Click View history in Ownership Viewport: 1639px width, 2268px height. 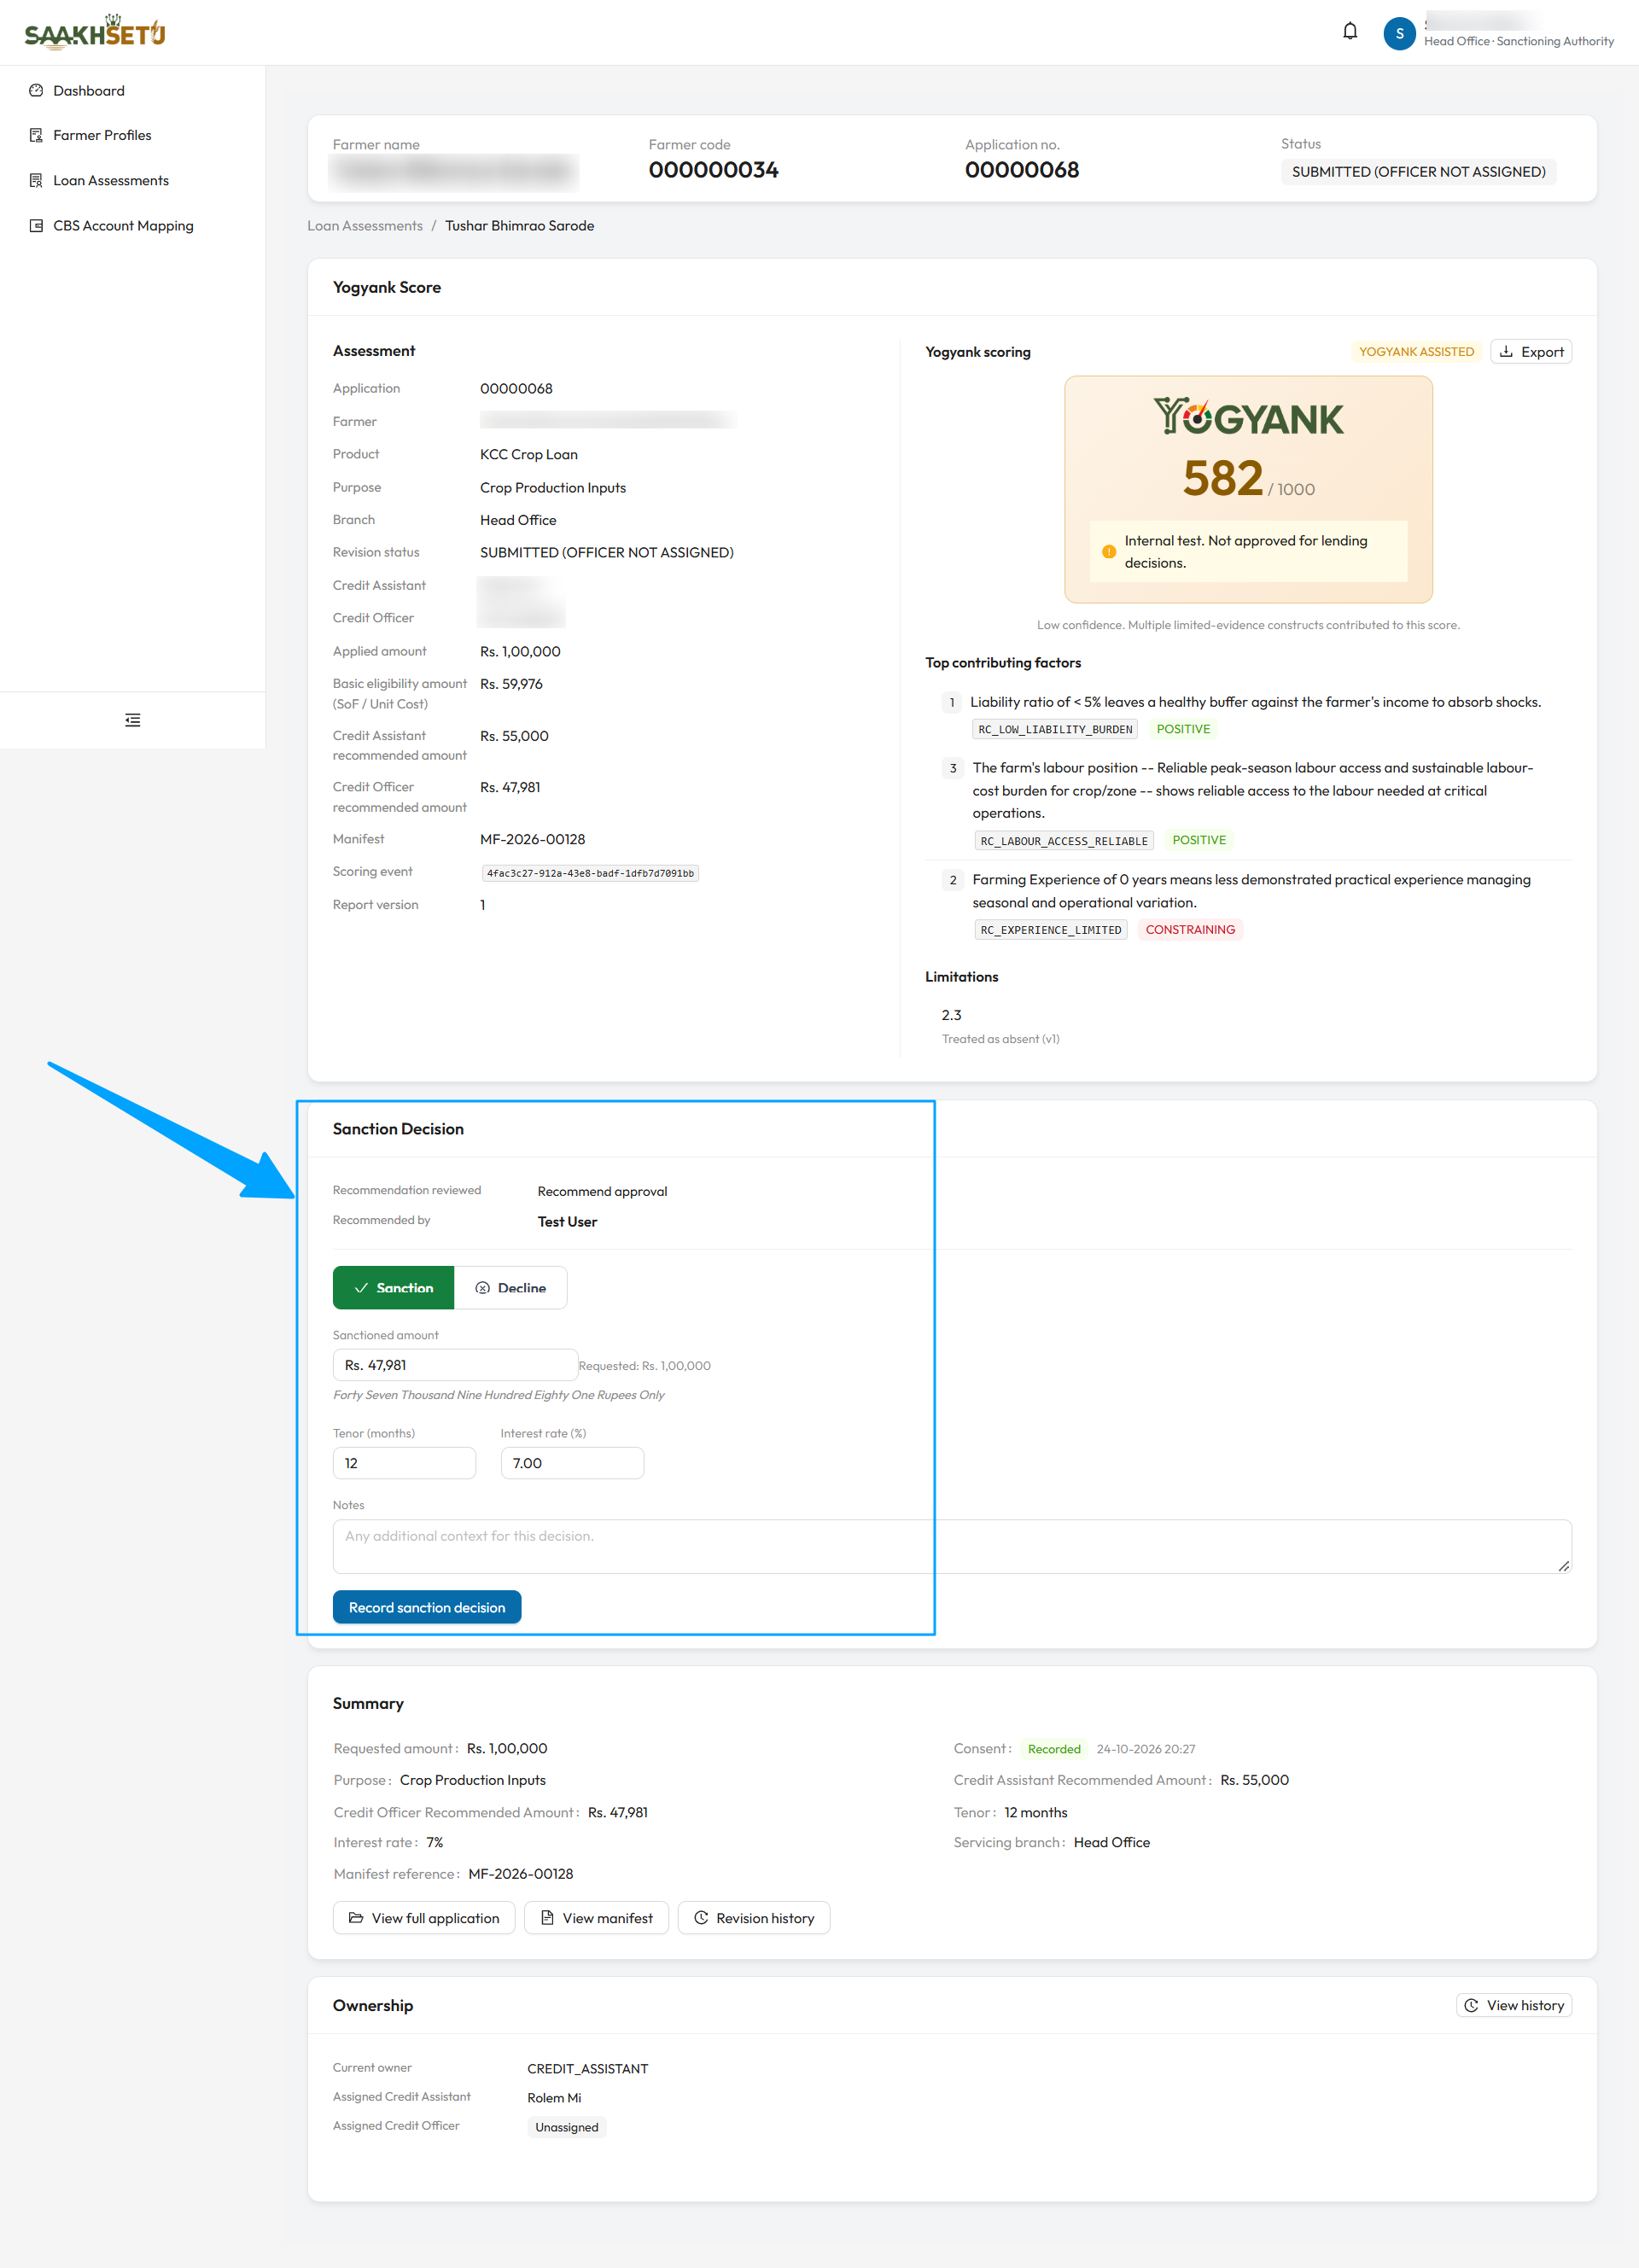(x=1514, y=2005)
